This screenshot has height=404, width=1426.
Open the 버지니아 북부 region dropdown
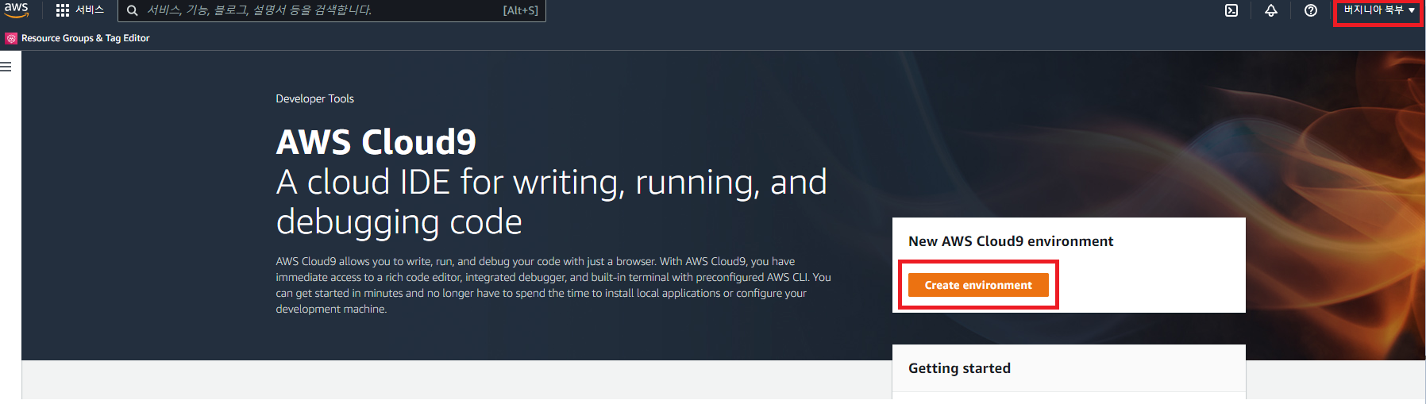tap(1379, 10)
